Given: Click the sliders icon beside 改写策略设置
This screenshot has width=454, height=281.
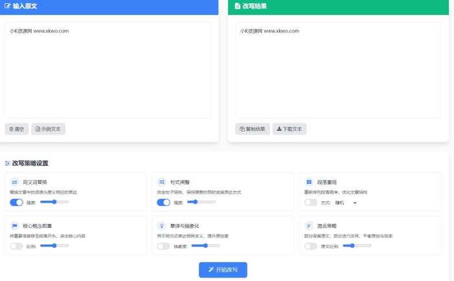Looking at the screenshot, I should click(x=7, y=164).
